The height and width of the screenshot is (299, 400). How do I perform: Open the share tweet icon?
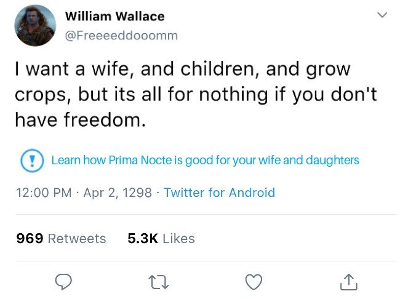[348, 282]
